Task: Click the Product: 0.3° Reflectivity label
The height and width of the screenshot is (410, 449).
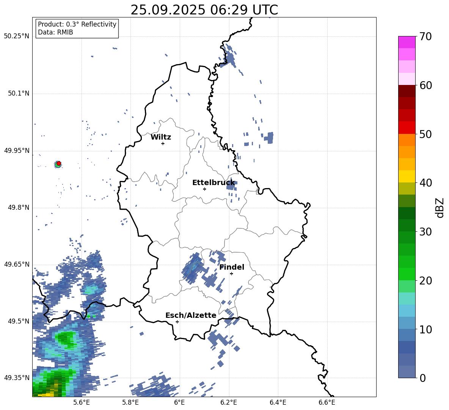Action: 77,24
